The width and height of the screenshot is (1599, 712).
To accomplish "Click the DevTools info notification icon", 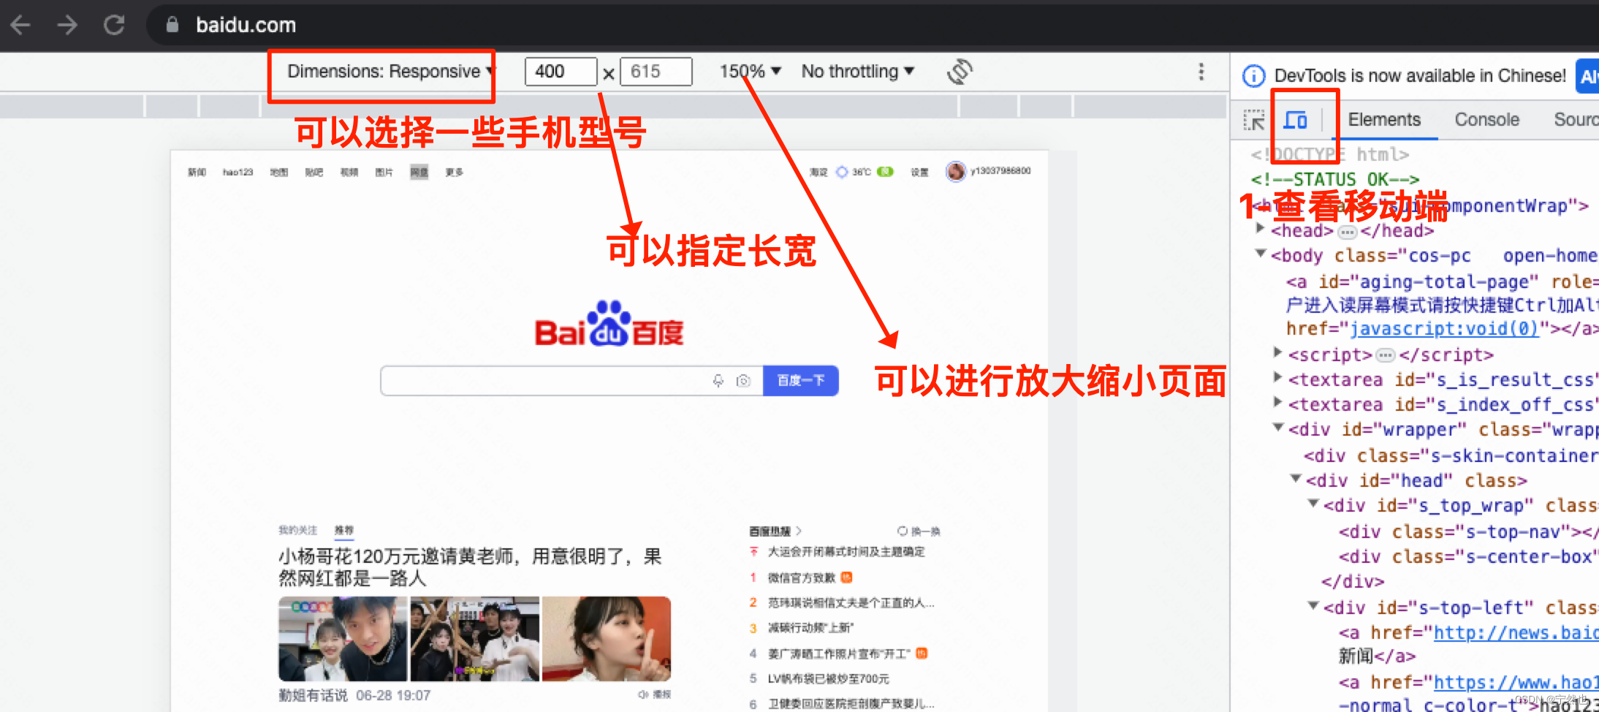I will (x=1254, y=75).
